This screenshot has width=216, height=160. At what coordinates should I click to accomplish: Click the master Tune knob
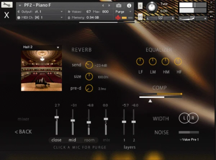(153, 6)
